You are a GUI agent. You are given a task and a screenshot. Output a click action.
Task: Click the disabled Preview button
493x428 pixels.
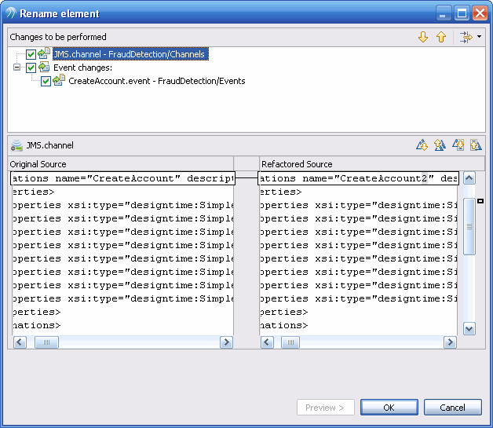pos(326,408)
